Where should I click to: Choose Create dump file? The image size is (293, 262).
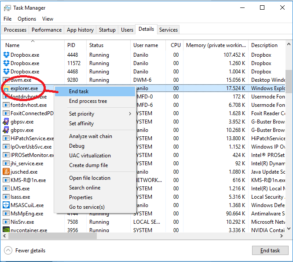pos(95,165)
